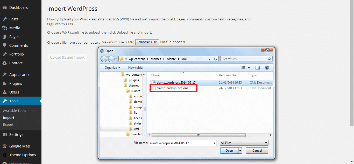Screen dimensions: 354x164
Task: Go to Posts in the sidebar
Action: [14, 19]
